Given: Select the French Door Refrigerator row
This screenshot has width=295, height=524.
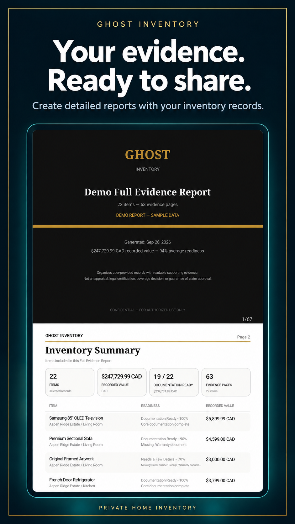Looking at the screenshot, I should tap(148, 483).
